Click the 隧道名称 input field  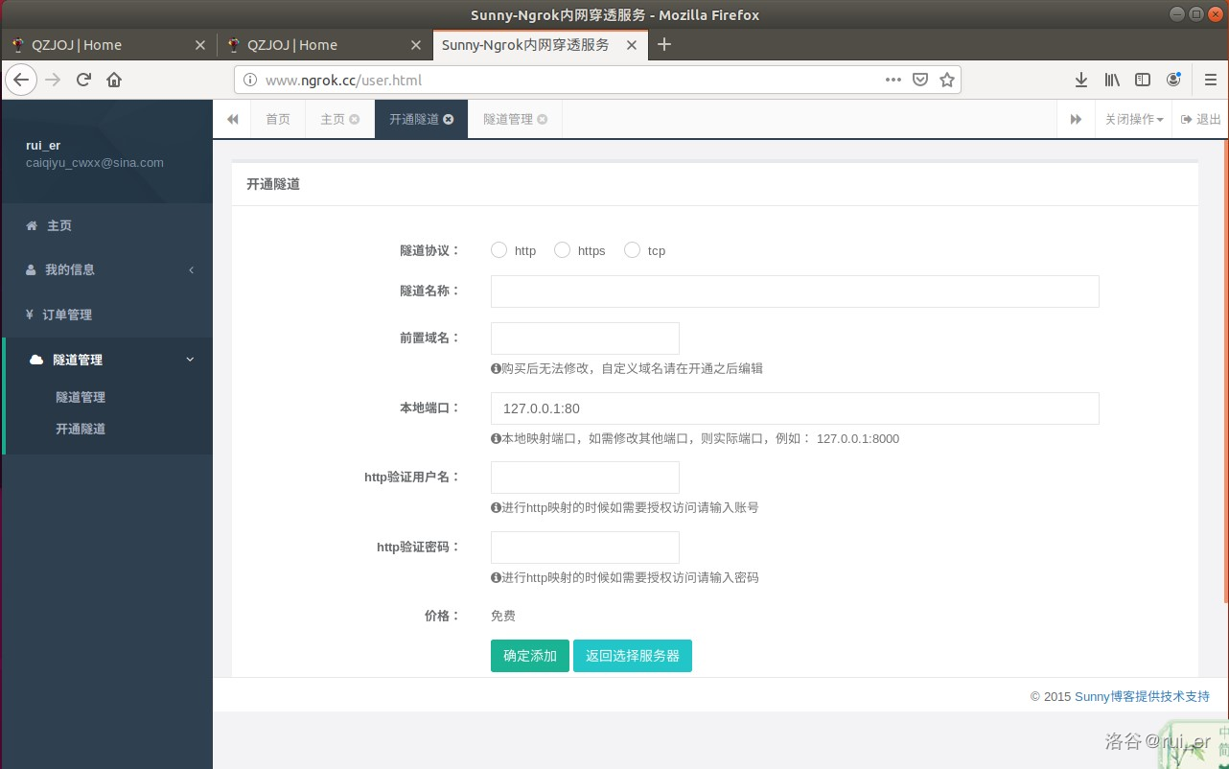click(x=794, y=291)
